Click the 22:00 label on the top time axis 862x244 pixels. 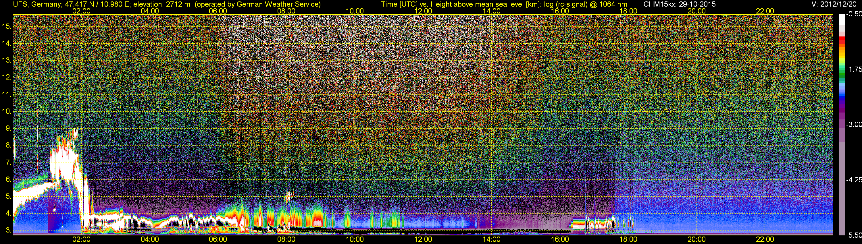pos(765,11)
